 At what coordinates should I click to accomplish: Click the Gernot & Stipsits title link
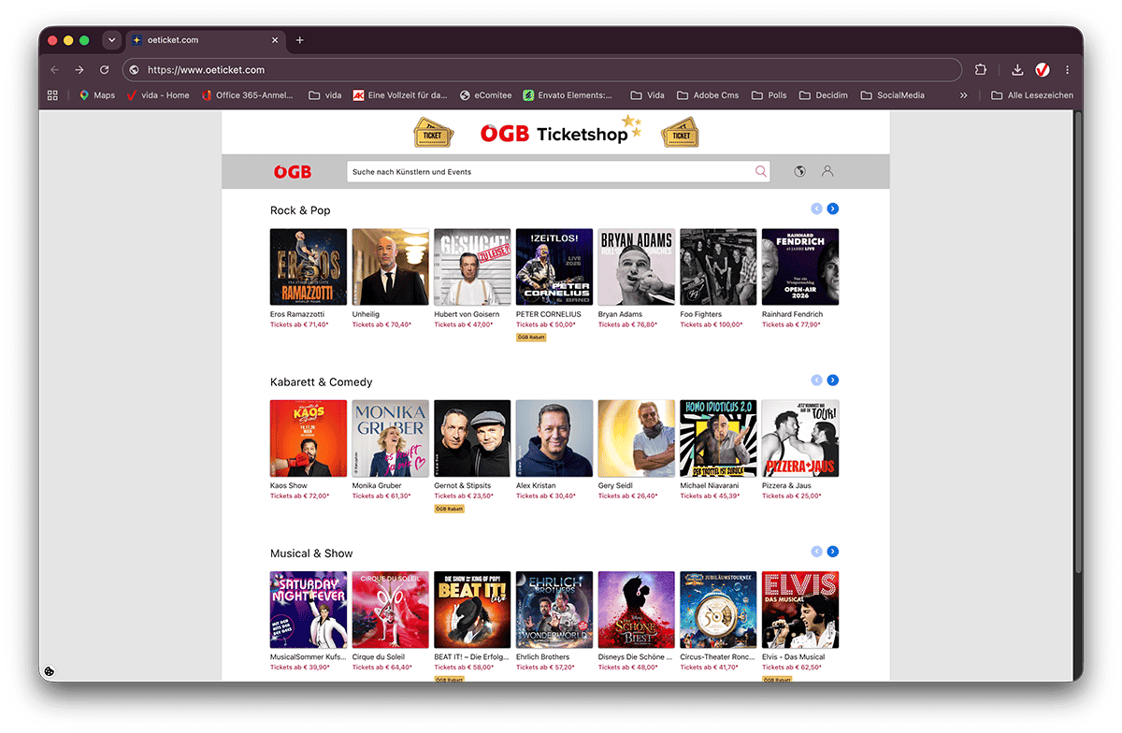(x=463, y=486)
